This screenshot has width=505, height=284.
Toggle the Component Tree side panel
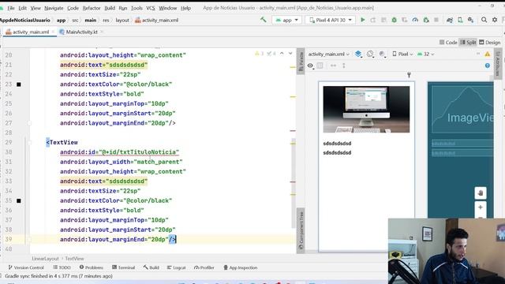point(301,230)
